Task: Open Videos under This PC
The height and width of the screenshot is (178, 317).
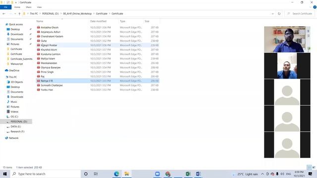Action: click(14, 112)
